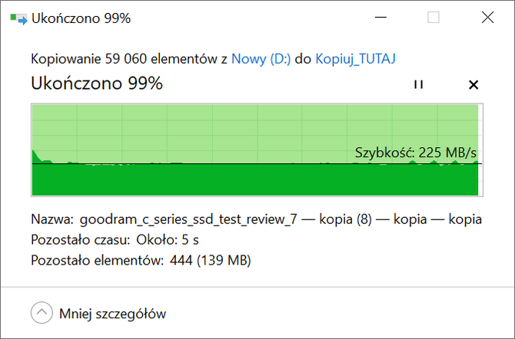Viewport: 515px width, 339px height.
Task: Click the copy-transfer icon in the title bar
Action: click(x=18, y=18)
